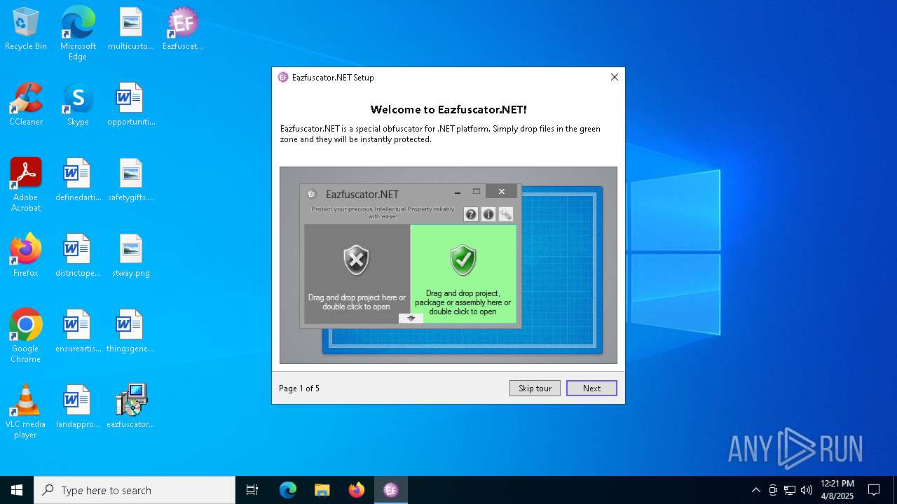This screenshot has width=897, height=504.
Task: Open the Skype desktop shortcut
Action: (78, 105)
